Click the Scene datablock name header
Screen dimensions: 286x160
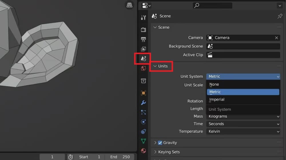165,16
